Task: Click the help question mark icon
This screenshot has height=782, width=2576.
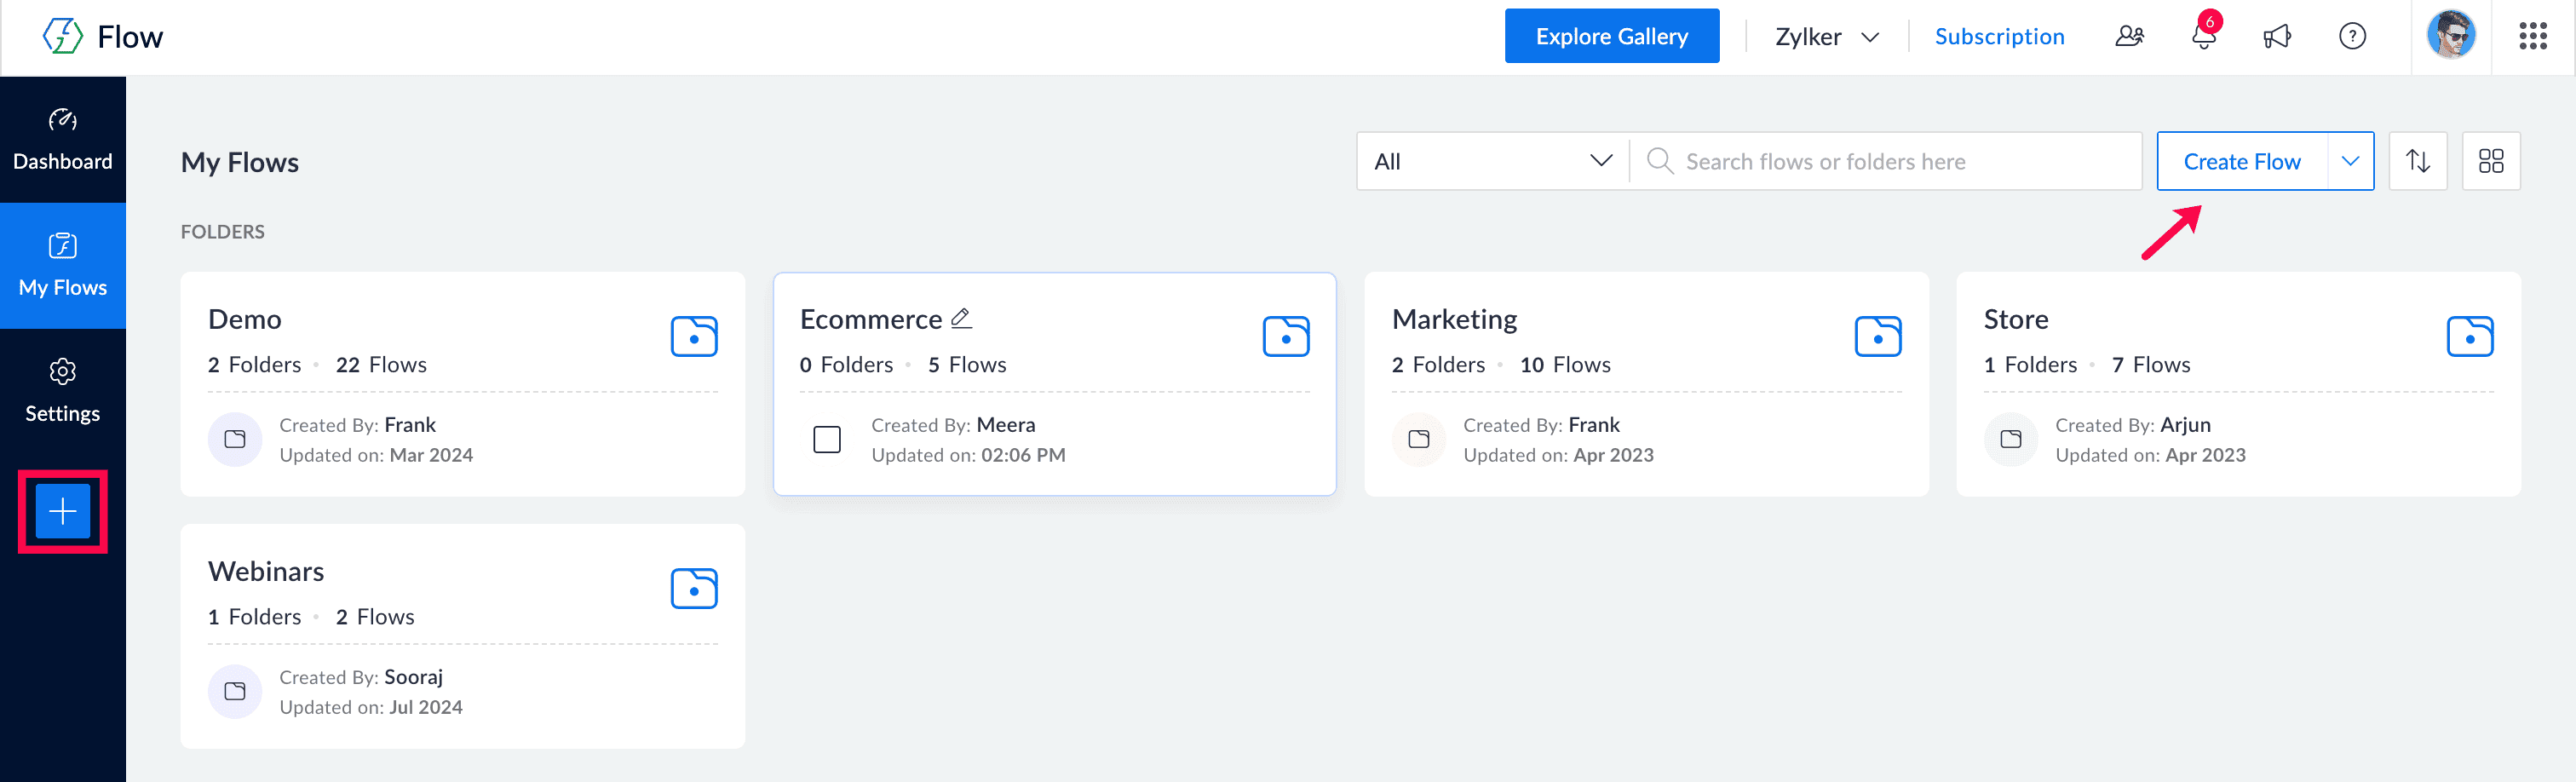Action: (2352, 37)
